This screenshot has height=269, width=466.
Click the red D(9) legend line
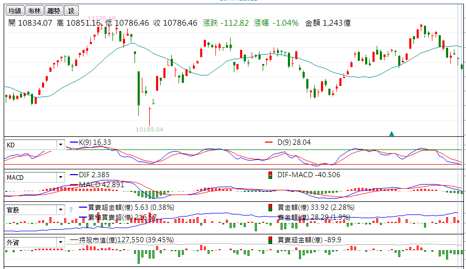269,143
